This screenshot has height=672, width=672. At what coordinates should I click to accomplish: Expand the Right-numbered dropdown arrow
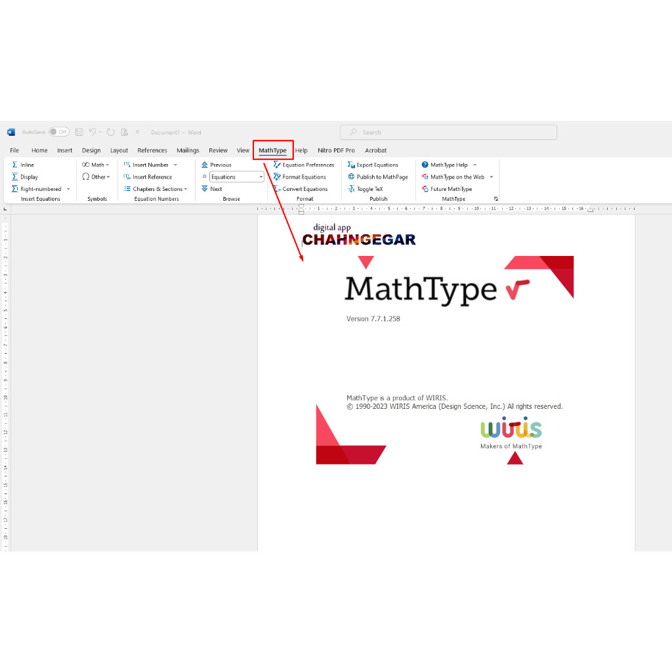(x=68, y=189)
